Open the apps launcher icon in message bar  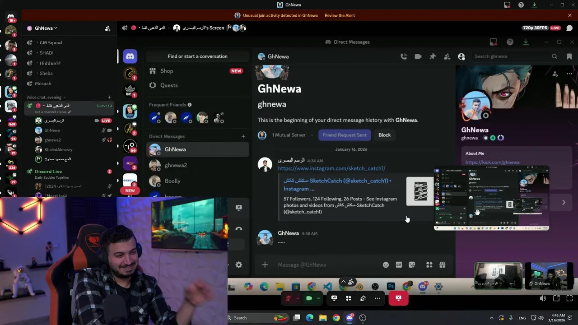[x=429, y=265]
